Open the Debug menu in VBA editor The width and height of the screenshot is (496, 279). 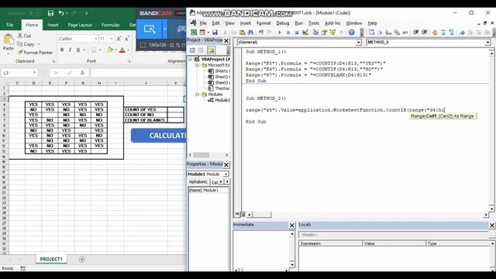[x=282, y=23]
